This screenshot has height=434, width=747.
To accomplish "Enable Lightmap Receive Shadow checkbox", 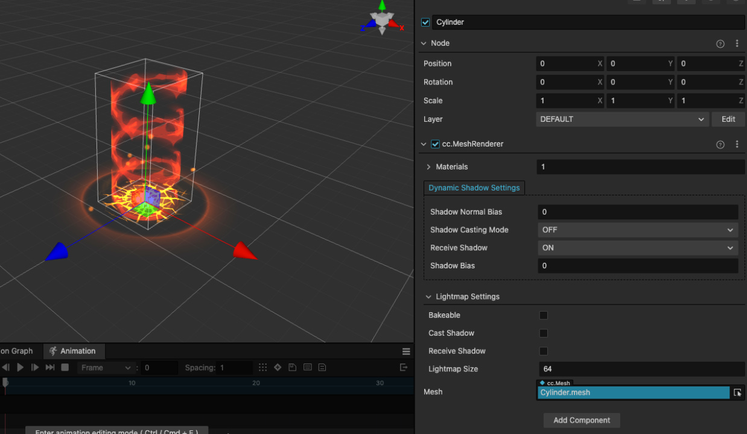I will click(x=544, y=351).
